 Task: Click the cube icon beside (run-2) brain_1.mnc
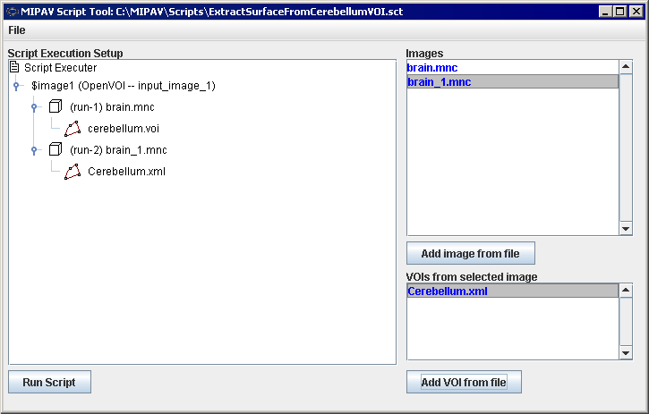click(x=56, y=150)
